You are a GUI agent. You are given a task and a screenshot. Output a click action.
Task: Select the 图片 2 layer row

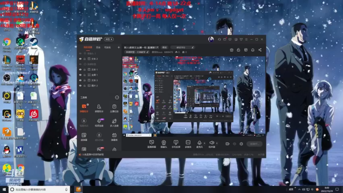pos(99,86)
